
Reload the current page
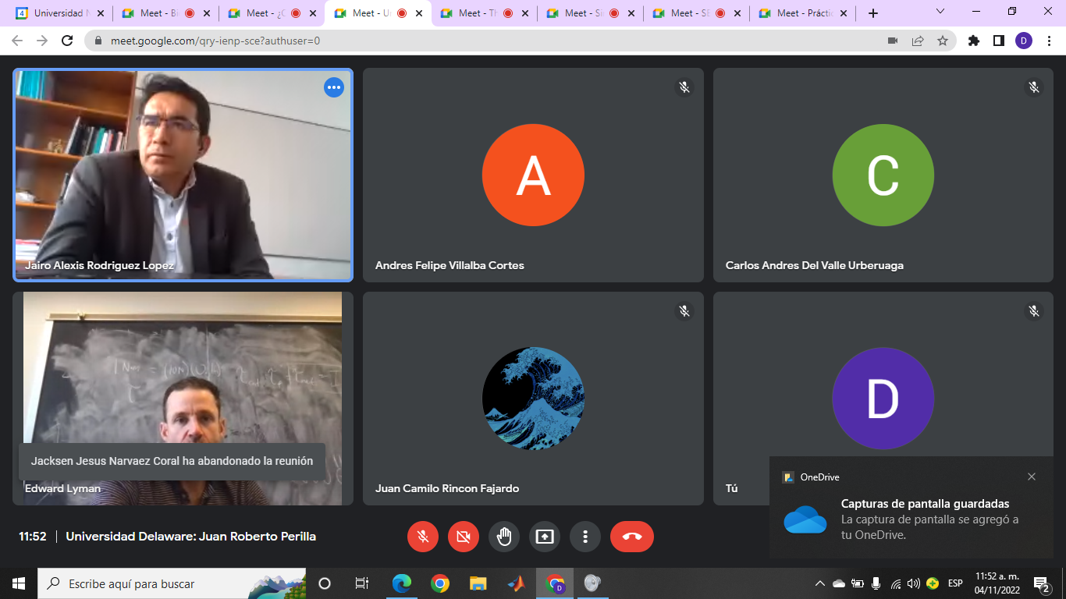click(x=67, y=41)
